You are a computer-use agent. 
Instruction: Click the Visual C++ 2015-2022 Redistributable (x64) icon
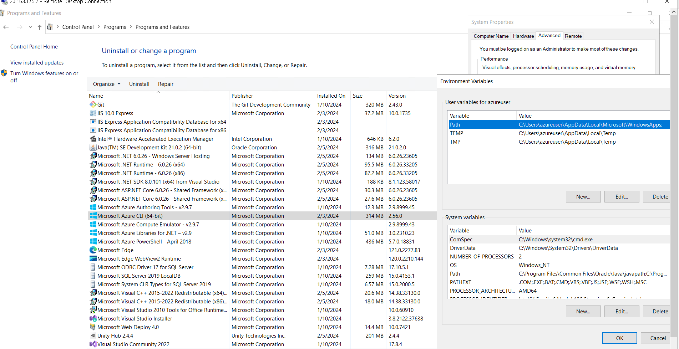click(x=93, y=293)
